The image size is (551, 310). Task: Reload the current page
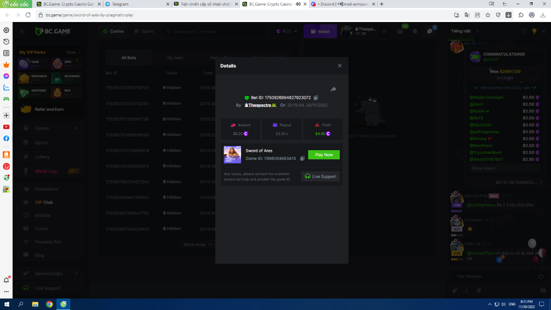click(x=28, y=15)
